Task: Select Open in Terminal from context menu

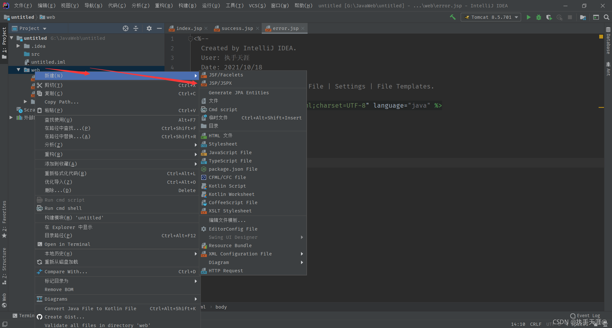Action: click(x=117, y=244)
